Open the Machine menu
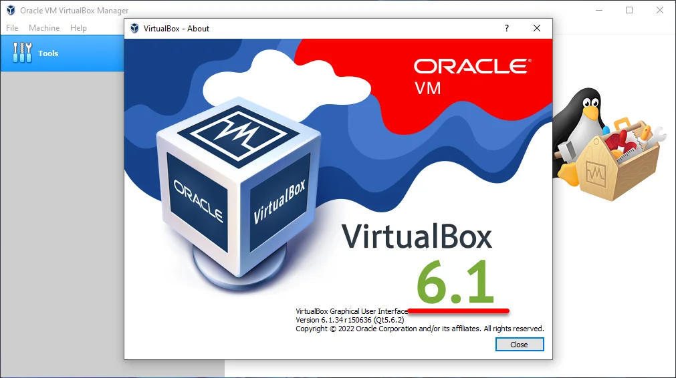The image size is (676, 378). click(x=44, y=28)
